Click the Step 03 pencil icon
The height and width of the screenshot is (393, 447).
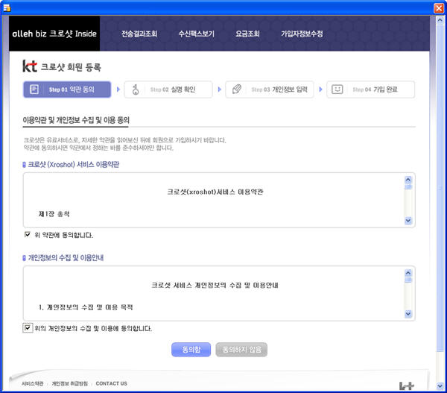[237, 89]
